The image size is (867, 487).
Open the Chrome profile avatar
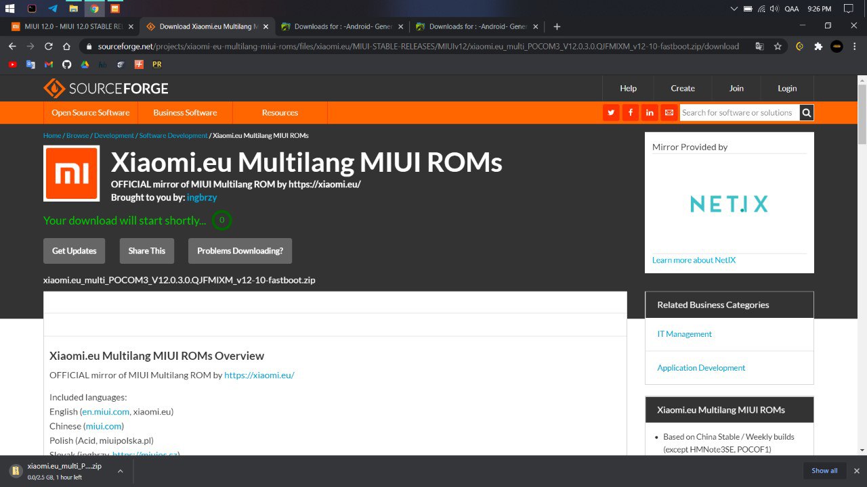coord(837,46)
